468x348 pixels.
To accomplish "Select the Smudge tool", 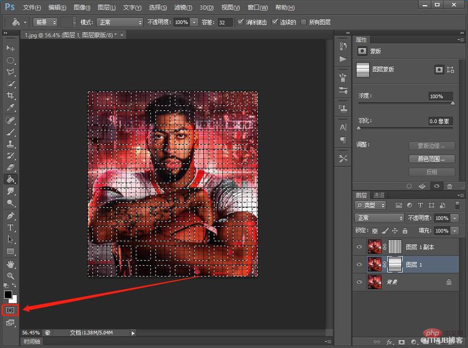I will tap(11, 191).
